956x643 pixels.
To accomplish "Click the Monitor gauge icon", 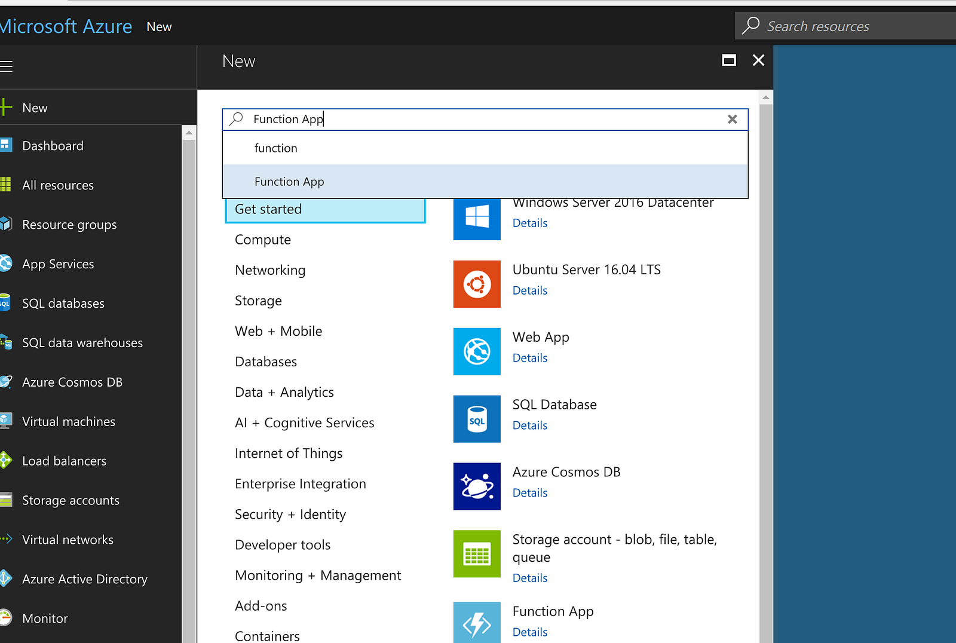I will click(6, 618).
